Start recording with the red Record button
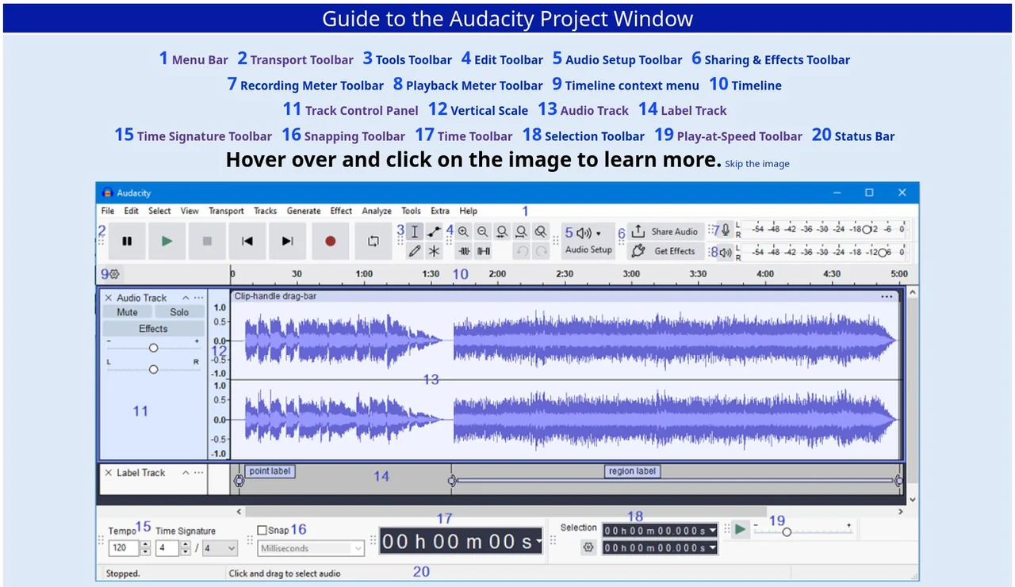This screenshot has height=587, width=1015. 331,242
